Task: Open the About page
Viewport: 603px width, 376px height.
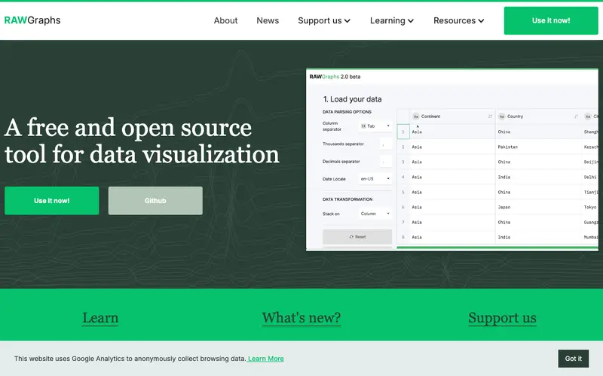Action: [x=225, y=21]
